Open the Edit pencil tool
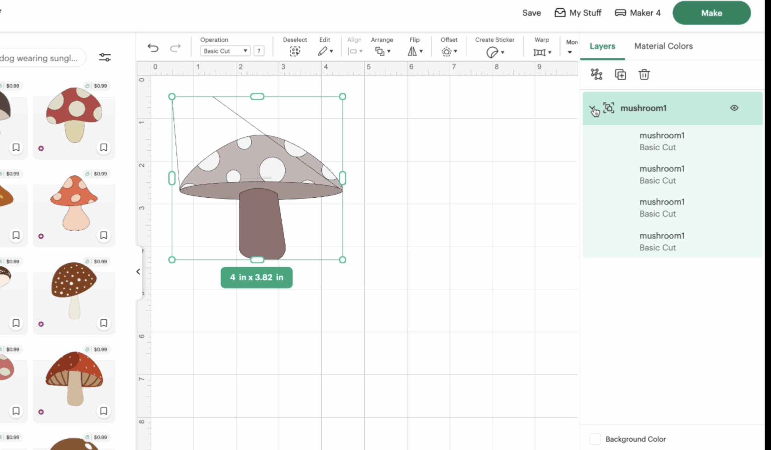The height and width of the screenshot is (450, 771). click(x=323, y=52)
